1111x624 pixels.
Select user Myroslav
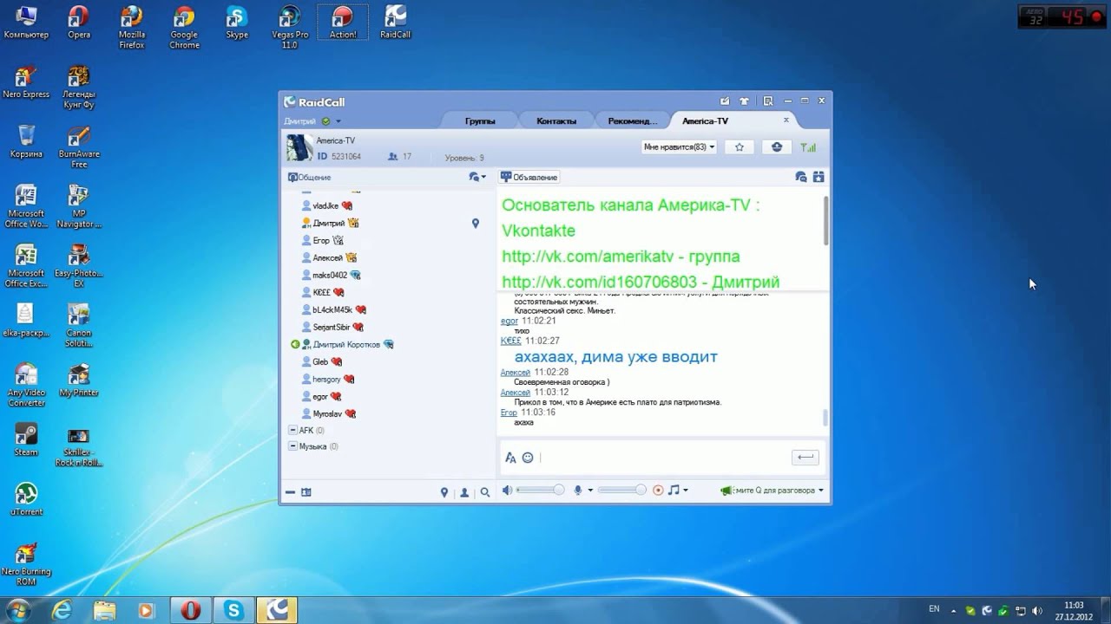click(x=329, y=413)
